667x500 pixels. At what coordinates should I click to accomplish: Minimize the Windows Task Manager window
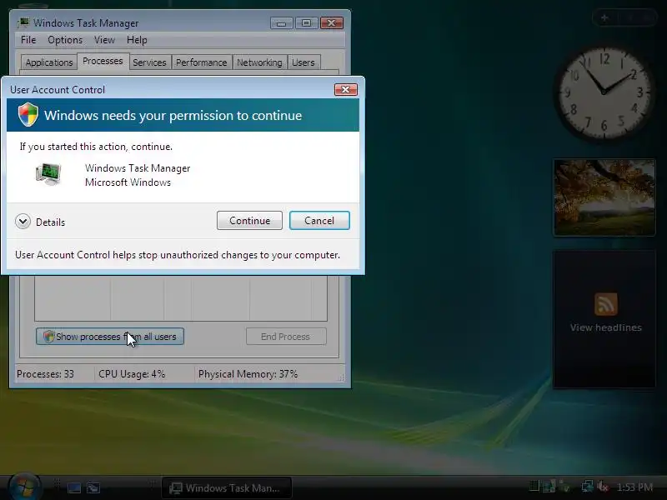tap(281, 23)
